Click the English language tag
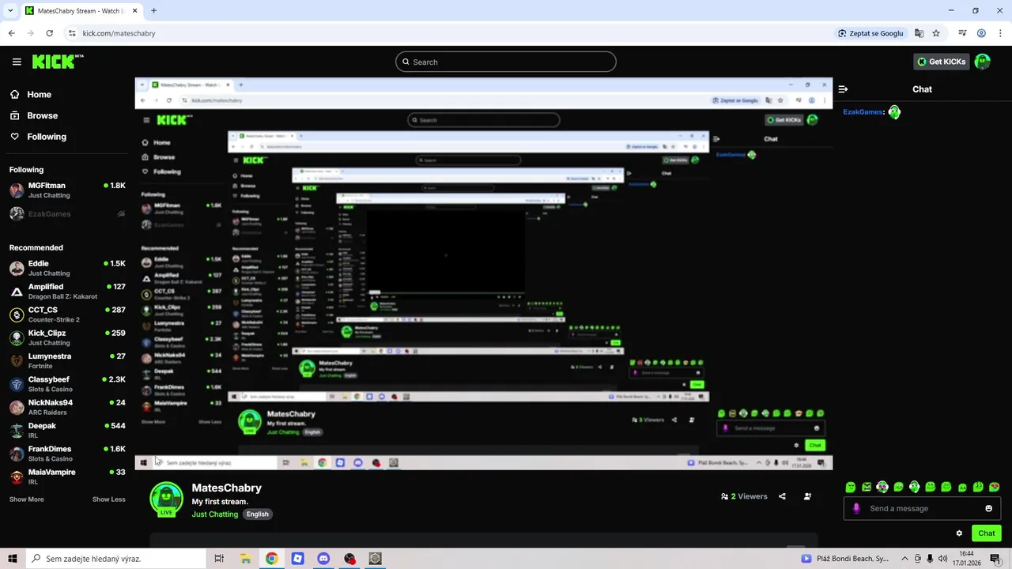The height and width of the screenshot is (569, 1012). [x=257, y=514]
